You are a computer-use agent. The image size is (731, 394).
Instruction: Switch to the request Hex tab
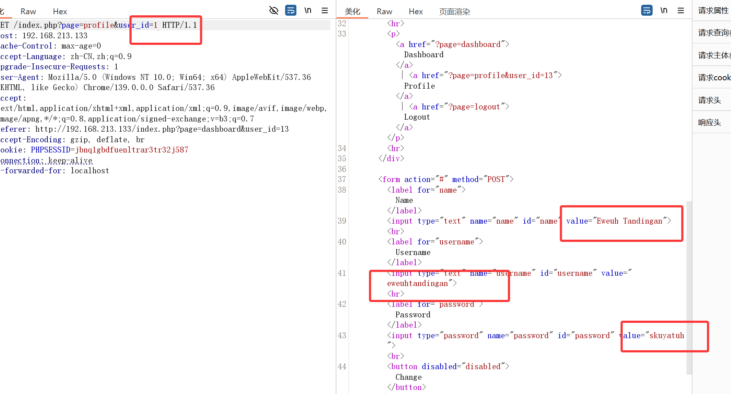[60, 11]
